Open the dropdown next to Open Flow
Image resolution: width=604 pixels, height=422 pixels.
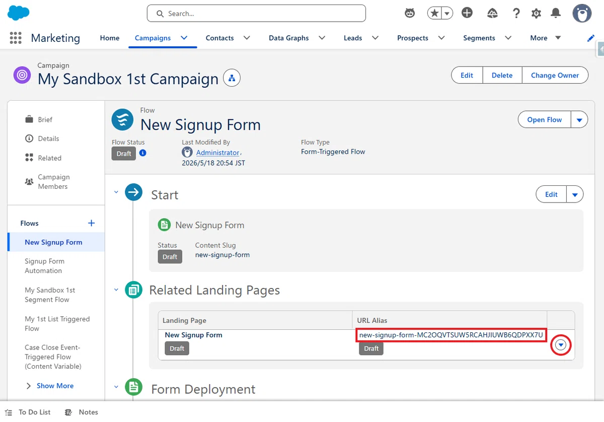coord(579,120)
